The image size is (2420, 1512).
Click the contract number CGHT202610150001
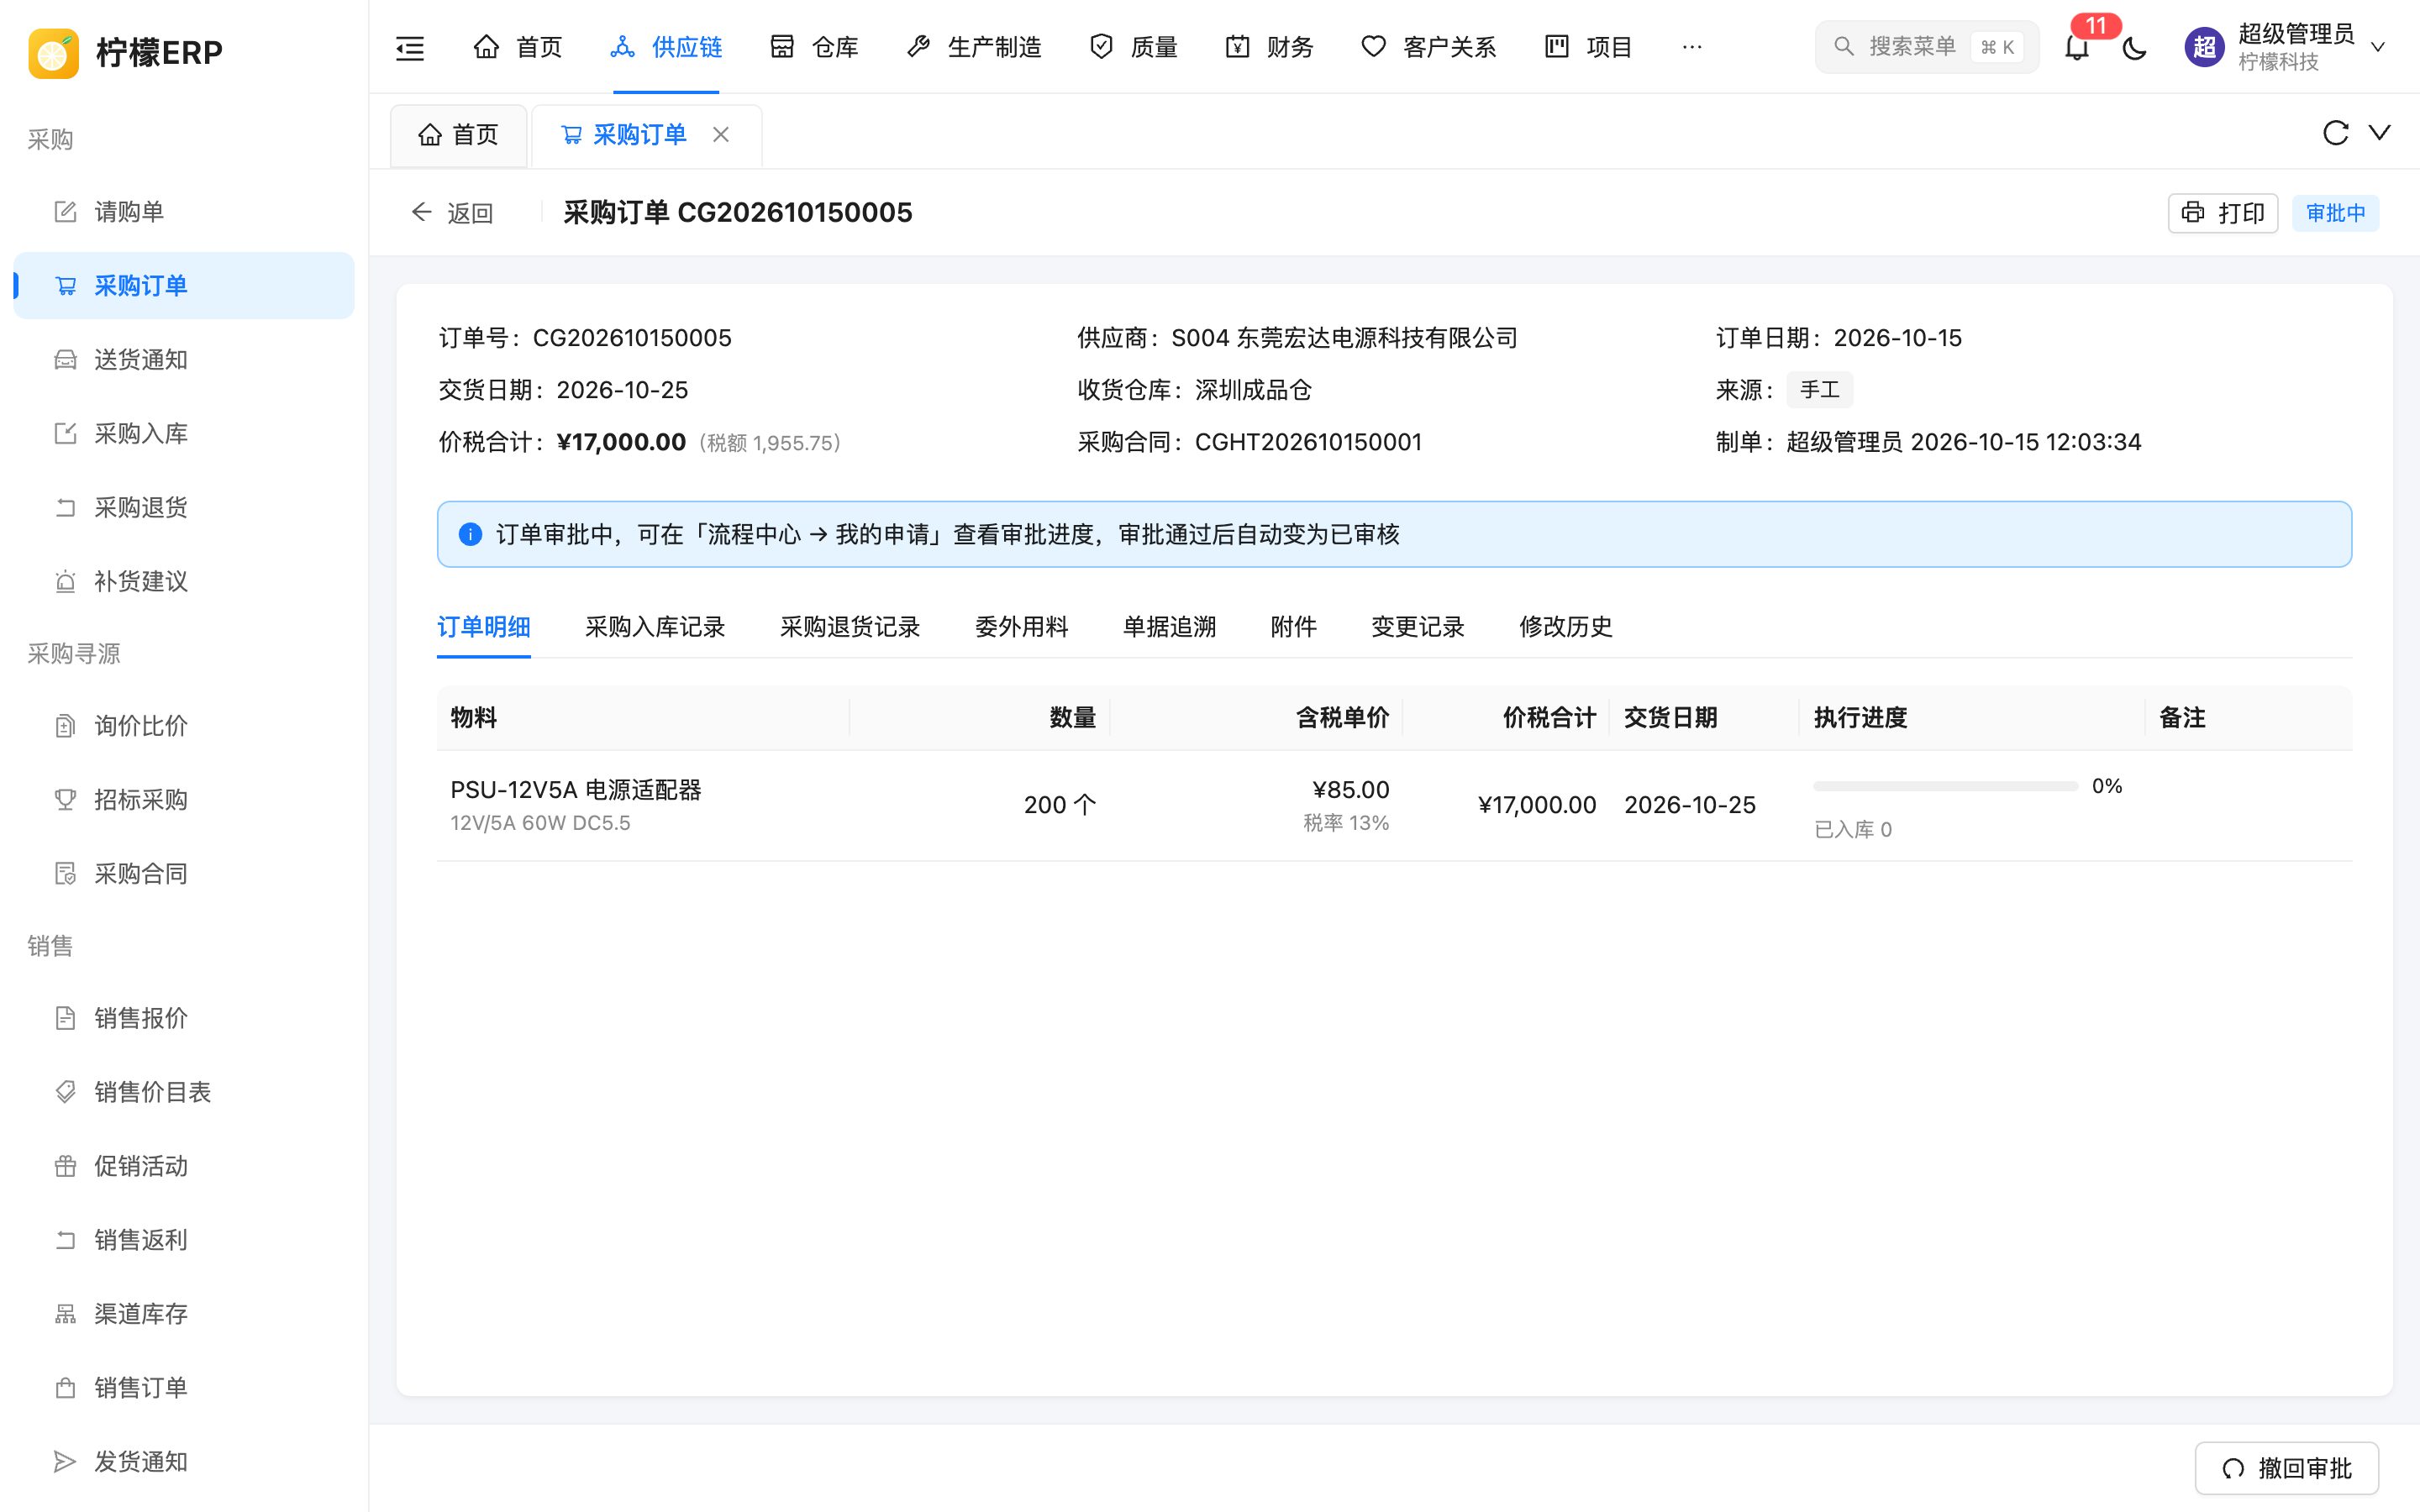[x=1308, y=442]
